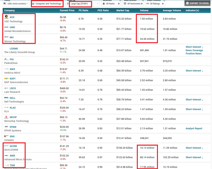This screenshot has height=169, width=212.
Task: Open the AMD ticker link
Action: coord(12,155)
